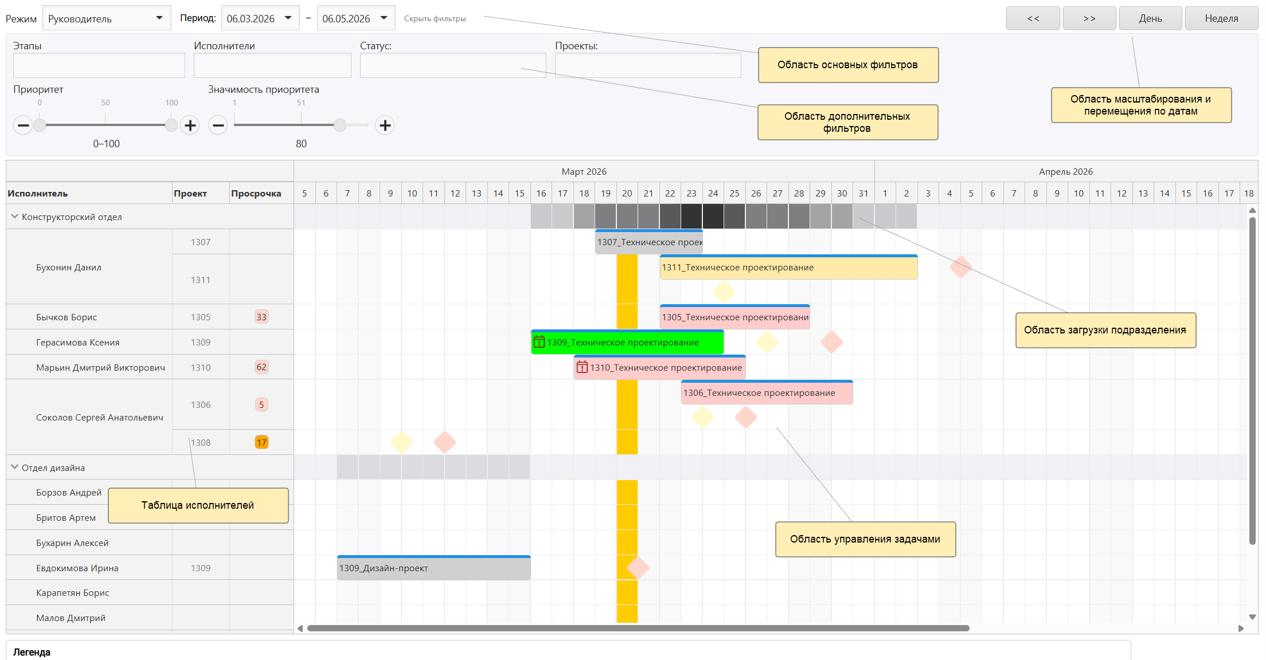Click the Значимость приоритета slider handle
This screenshot has width=1266, height=660.
tap(340, 125)
